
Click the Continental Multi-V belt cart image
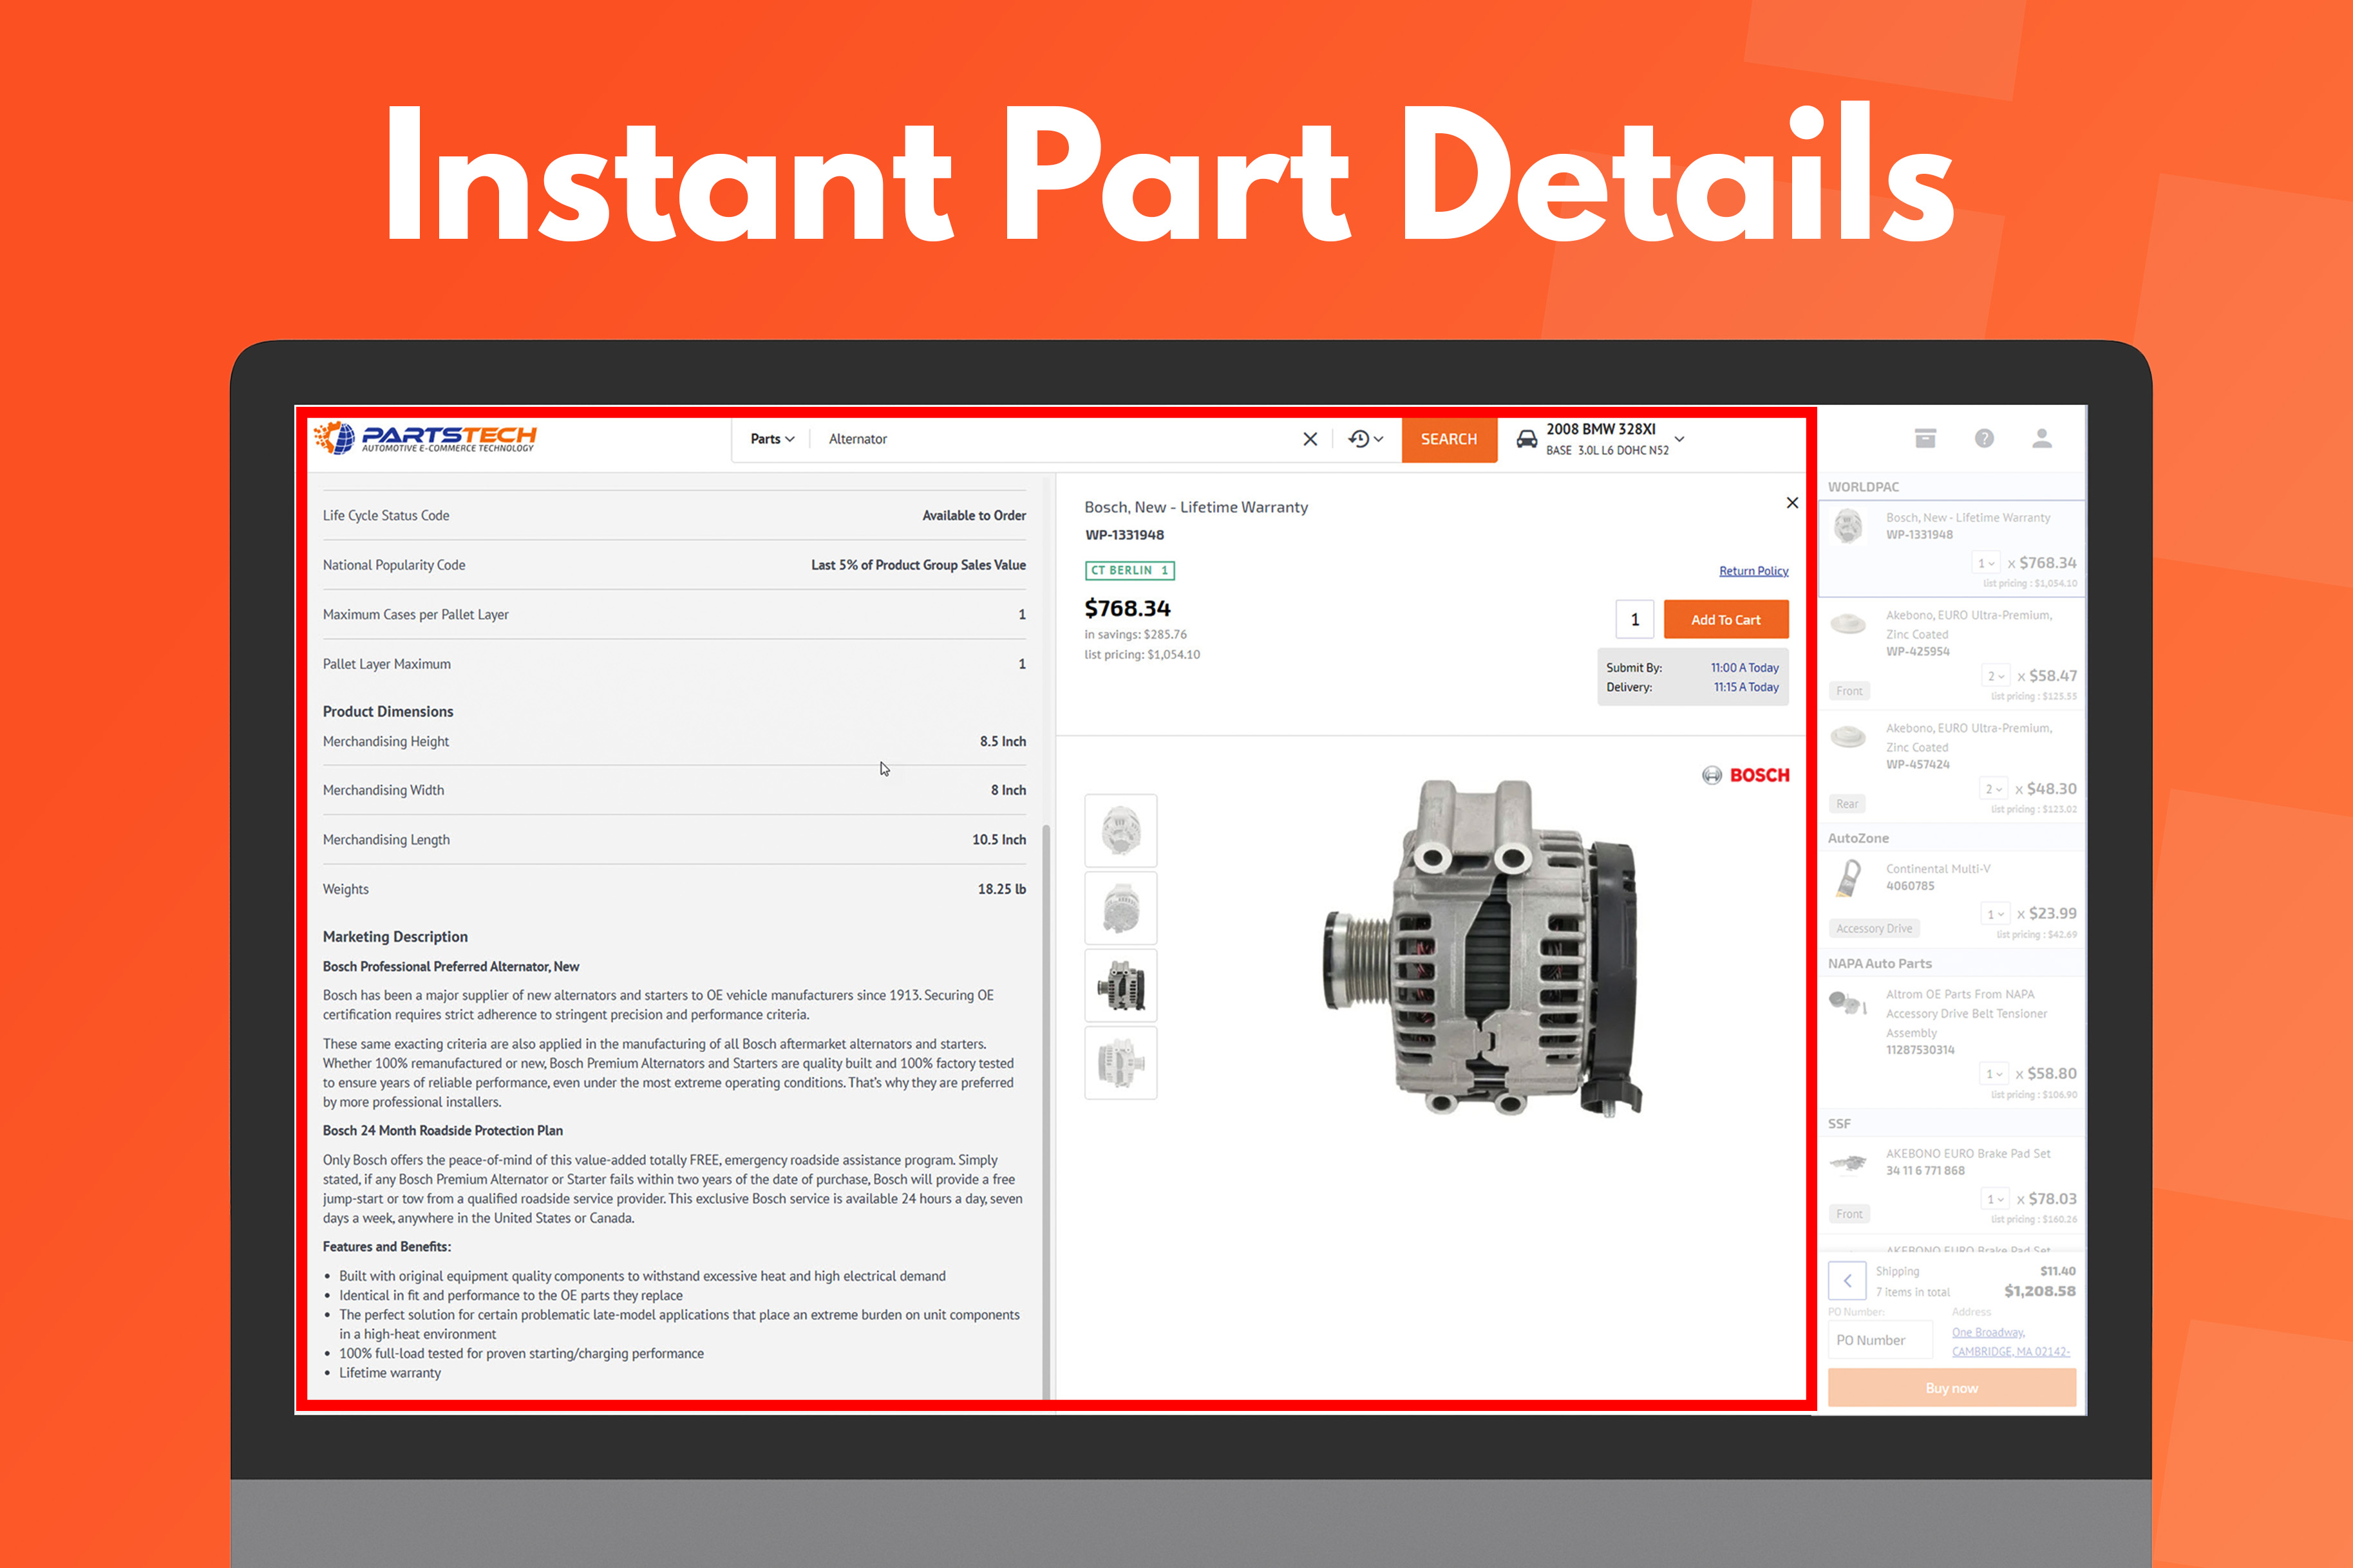[1847, 879]
